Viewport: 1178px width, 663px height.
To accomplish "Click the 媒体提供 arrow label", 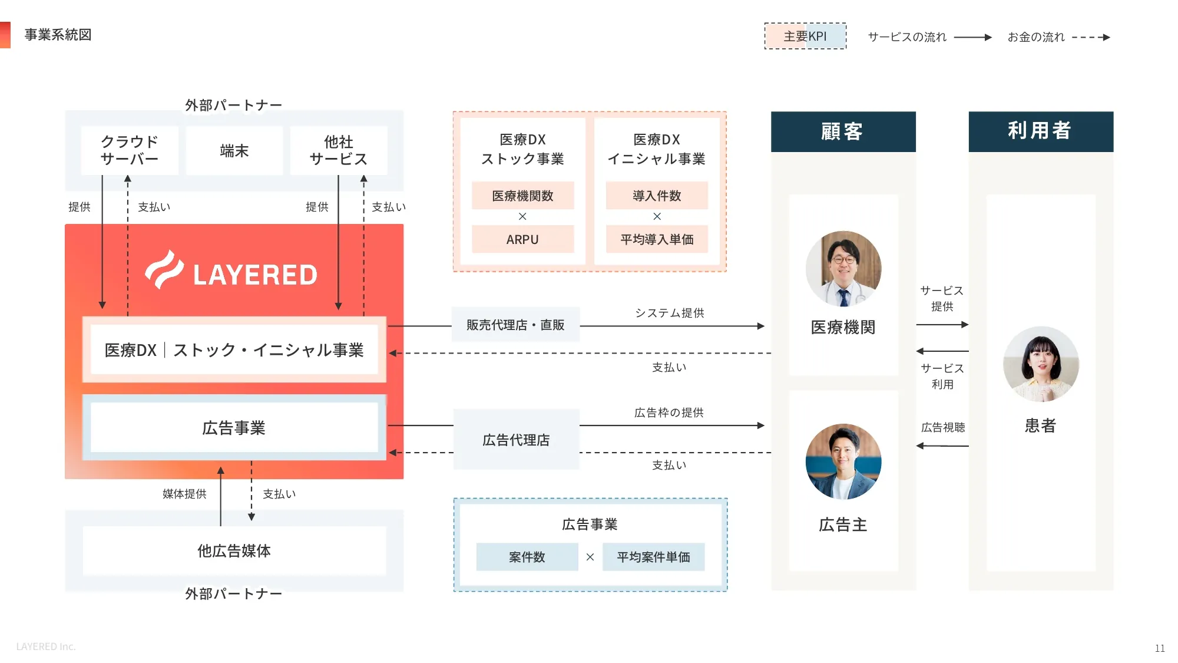I will [184, 494].
